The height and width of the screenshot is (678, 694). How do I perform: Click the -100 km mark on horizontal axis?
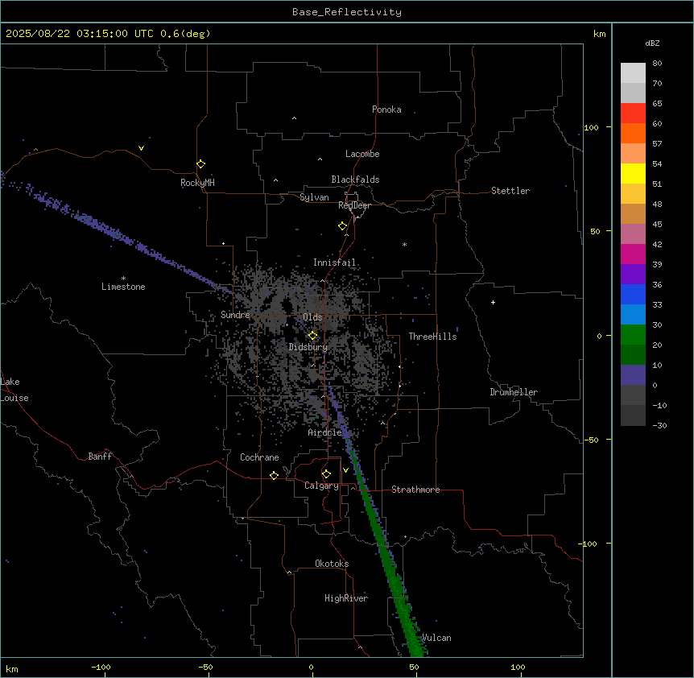101,667
